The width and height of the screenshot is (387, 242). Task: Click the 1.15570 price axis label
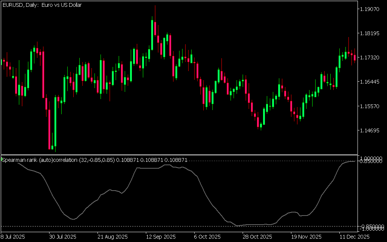click(x=370, y=106)
